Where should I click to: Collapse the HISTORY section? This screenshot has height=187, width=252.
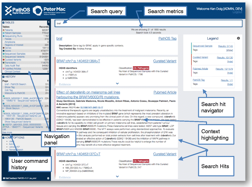click(x=4, y=77)
